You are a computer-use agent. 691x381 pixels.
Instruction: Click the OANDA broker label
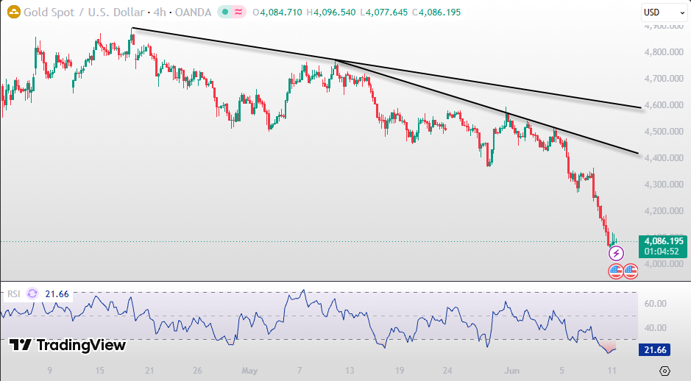coord(193,13)
